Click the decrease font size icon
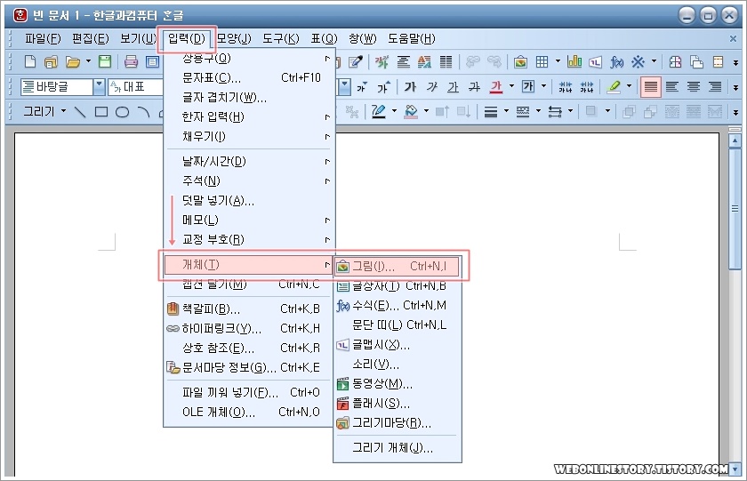 (362, 86)
